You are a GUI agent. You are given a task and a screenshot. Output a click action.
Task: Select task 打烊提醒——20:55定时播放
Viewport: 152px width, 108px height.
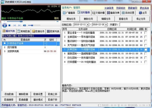(105, 62)
